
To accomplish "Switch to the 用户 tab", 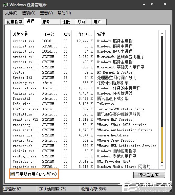I will point(99,22).
